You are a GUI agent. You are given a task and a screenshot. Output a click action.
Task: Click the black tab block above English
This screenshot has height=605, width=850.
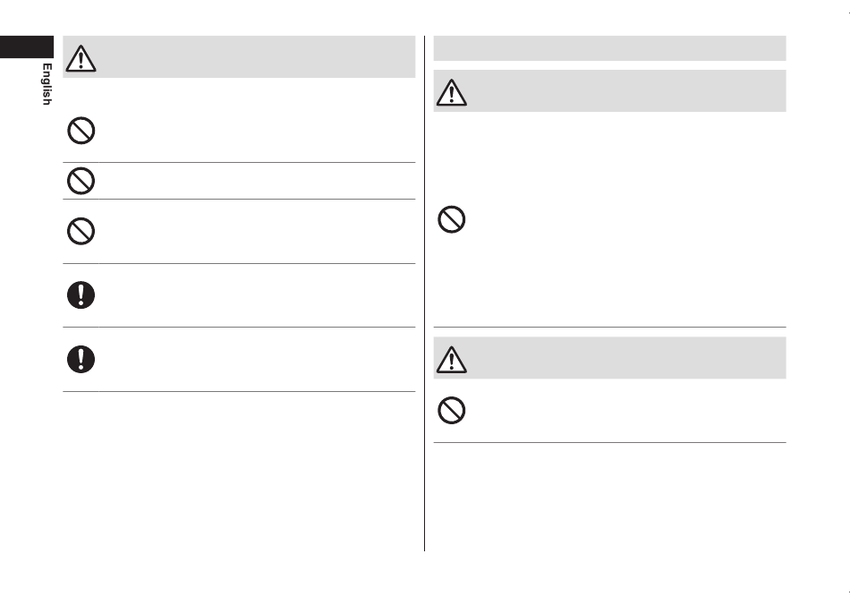pos(27,47)
